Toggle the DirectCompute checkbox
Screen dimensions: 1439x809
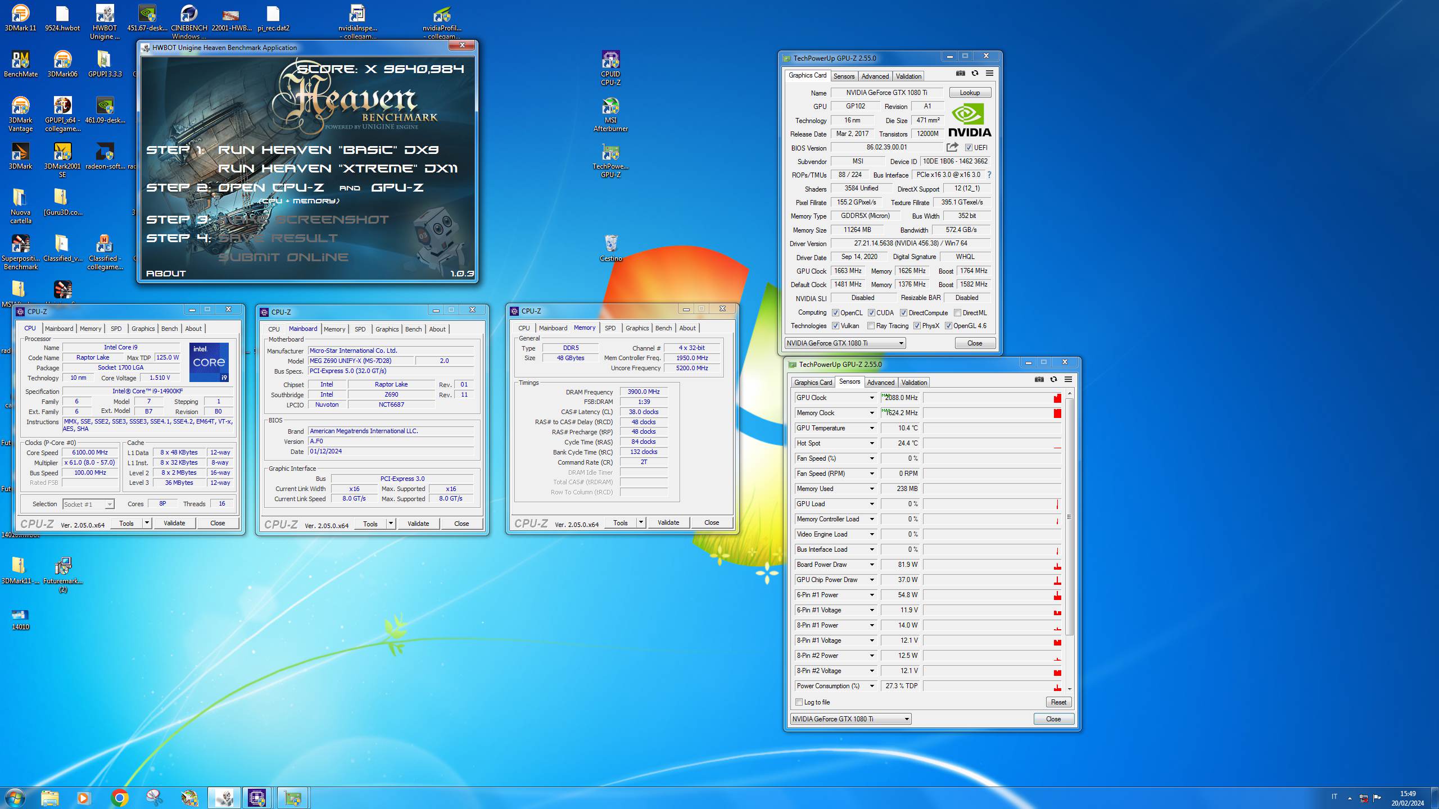903,313
